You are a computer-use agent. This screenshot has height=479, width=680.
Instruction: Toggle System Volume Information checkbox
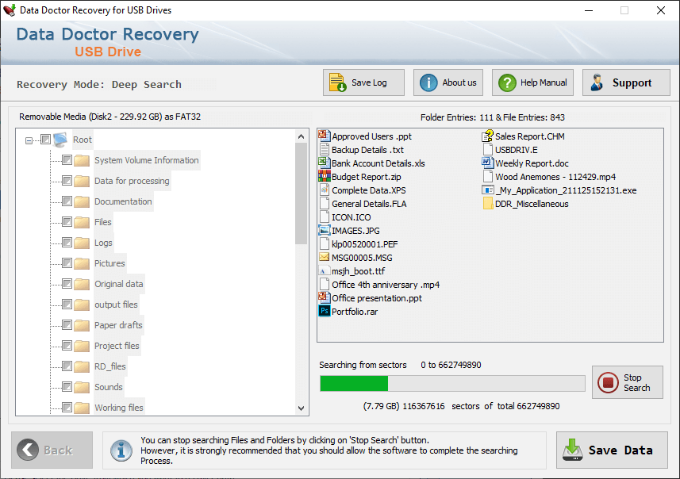67,160
